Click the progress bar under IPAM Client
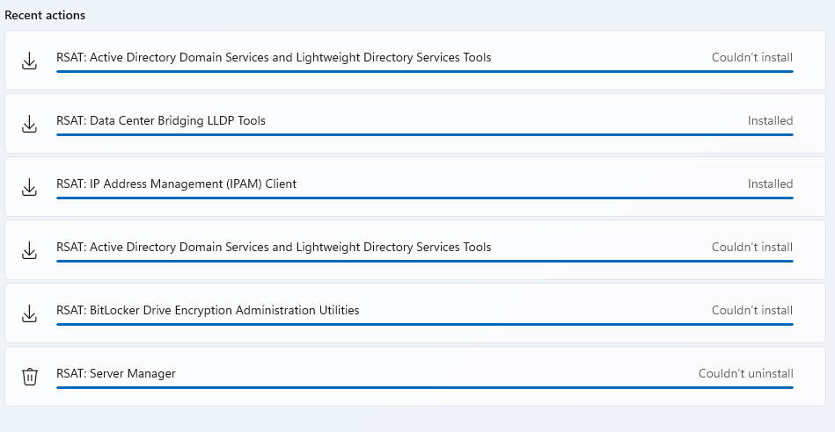Viewport: 835px width, 432px height. [424, 198]
